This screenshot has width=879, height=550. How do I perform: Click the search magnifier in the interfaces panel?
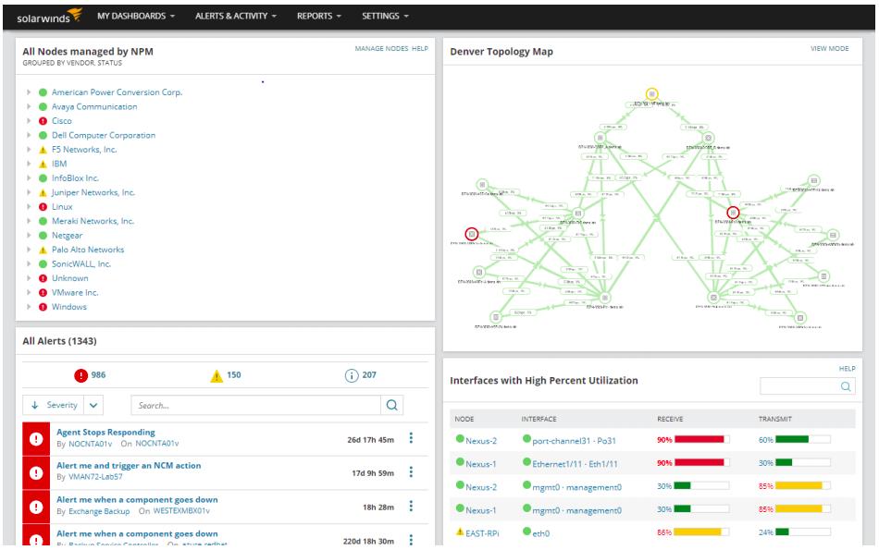pyautogui.click(x=846, y=385)
